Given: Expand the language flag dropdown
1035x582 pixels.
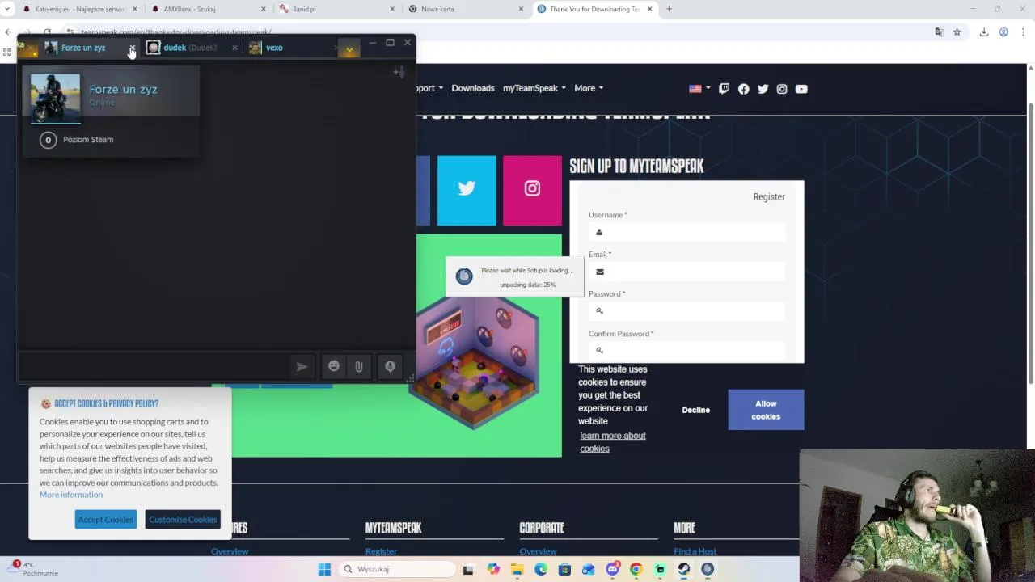Looking at the screenshot, I should 699,88.
